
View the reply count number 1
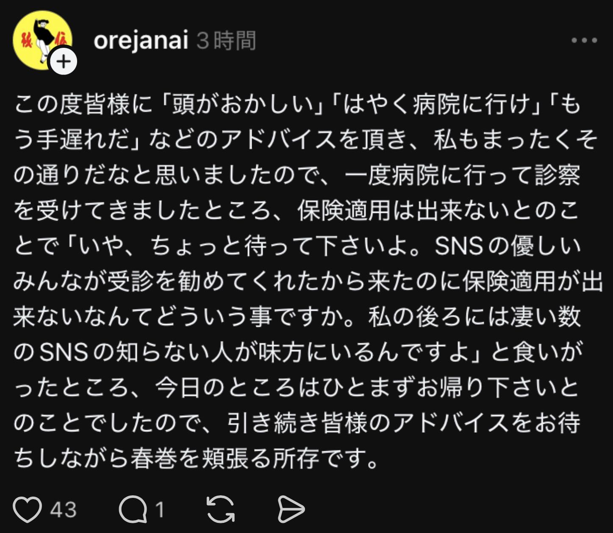pyautogui.click(x=160, y=509)
